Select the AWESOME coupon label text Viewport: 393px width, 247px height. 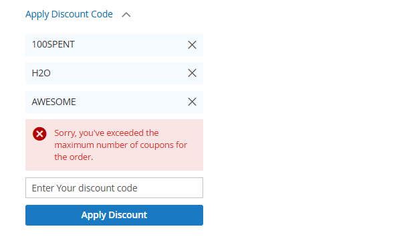coord(53,102)
